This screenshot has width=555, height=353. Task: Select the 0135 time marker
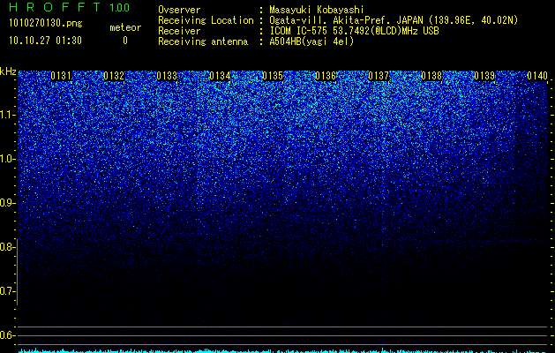[273, 76]
